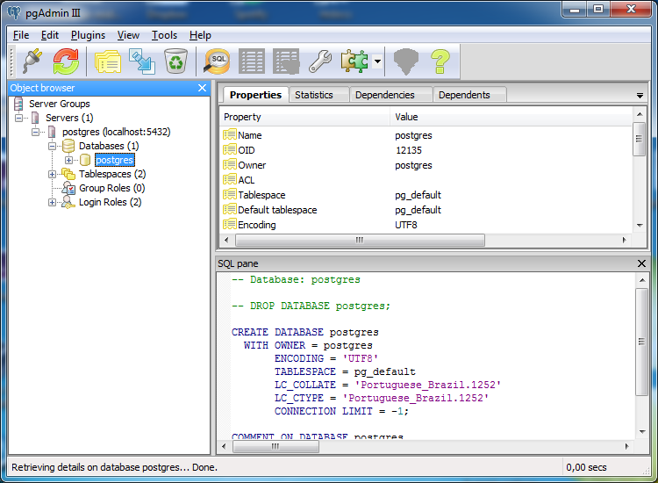Click the icon beside the Name property

point(230,135)
